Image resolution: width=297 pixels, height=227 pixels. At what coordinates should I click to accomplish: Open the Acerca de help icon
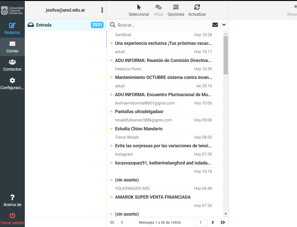pos(12,200)
